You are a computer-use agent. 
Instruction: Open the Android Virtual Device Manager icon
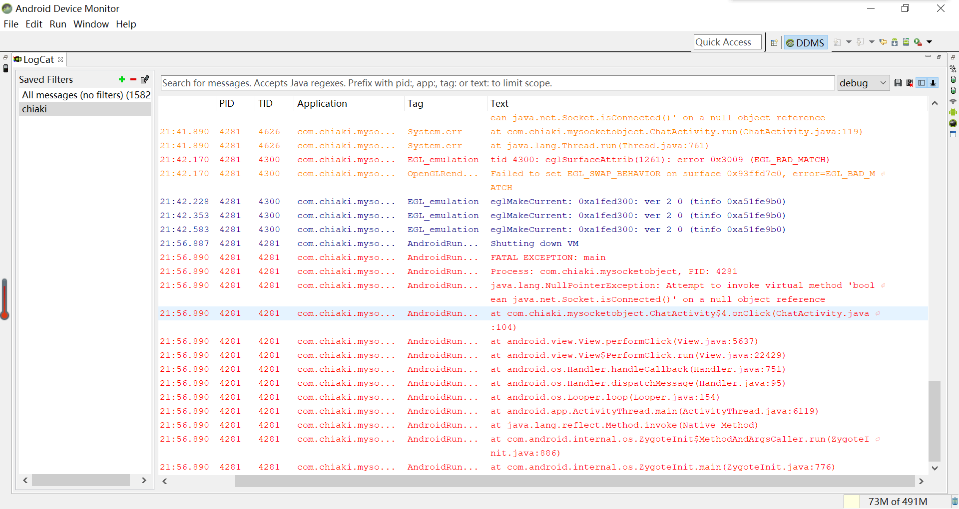click(906, 42)
